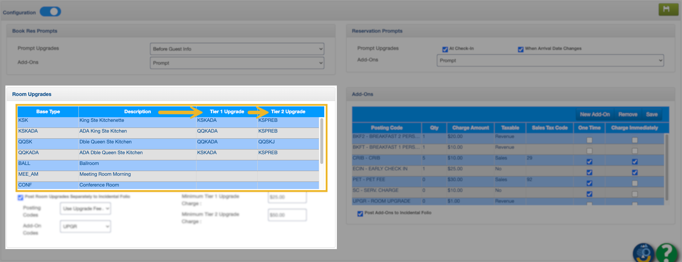Click the New Add-On button
This screenshot has height=262, width=682.
[x=595, y=115]
